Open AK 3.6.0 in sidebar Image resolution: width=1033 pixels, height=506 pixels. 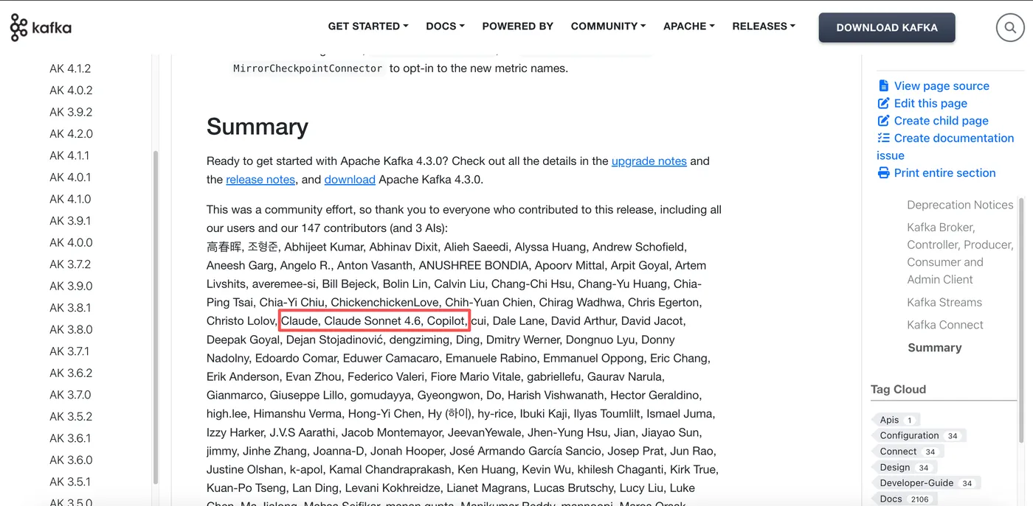coord(71,460)
